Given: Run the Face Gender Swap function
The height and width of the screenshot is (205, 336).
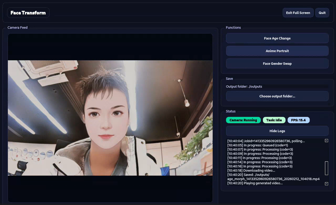Looking at the screenshot, I should 277,63.
